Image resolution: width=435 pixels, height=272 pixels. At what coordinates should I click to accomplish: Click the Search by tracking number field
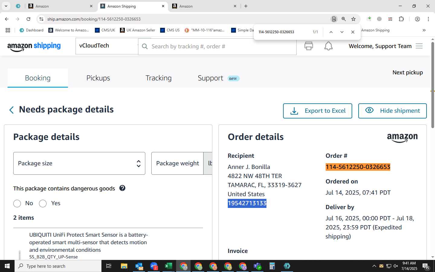(217, 46)
